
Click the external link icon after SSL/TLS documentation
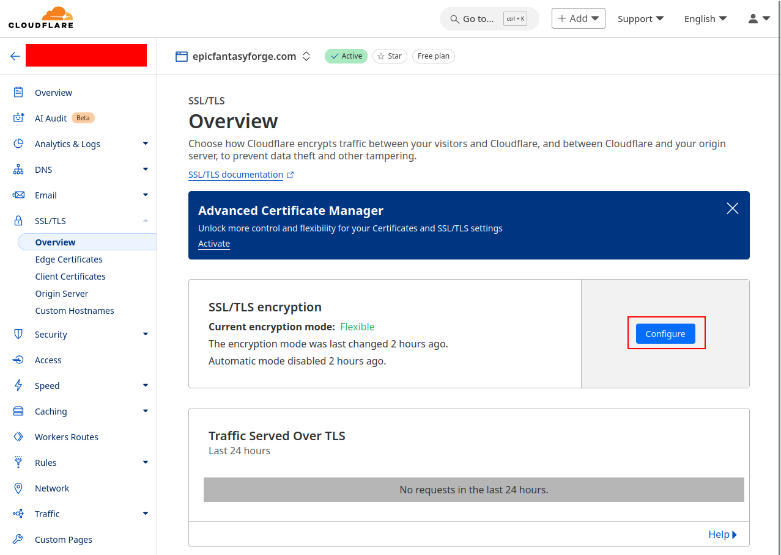291,175
